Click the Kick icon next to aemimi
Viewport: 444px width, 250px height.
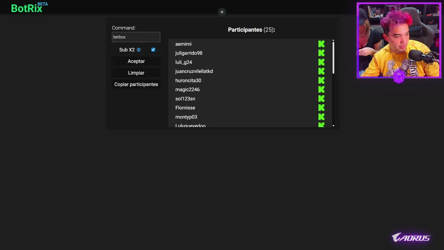(x=321, y=44)
